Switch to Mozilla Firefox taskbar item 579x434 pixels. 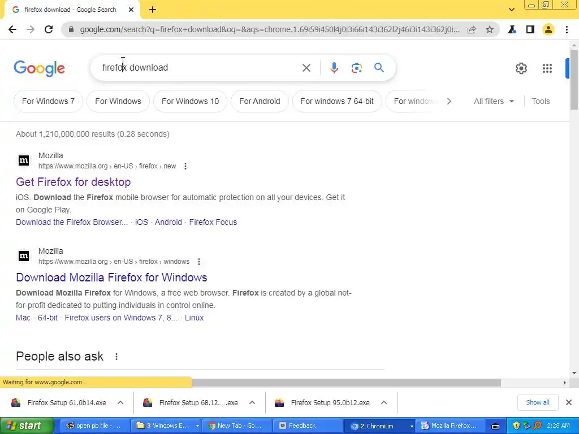[451, 426]
